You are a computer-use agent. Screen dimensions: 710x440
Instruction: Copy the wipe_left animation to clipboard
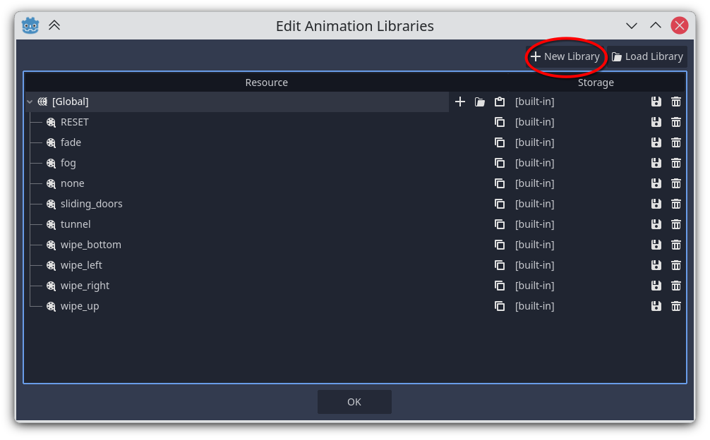pyautogui.click(x=500, y=264)
